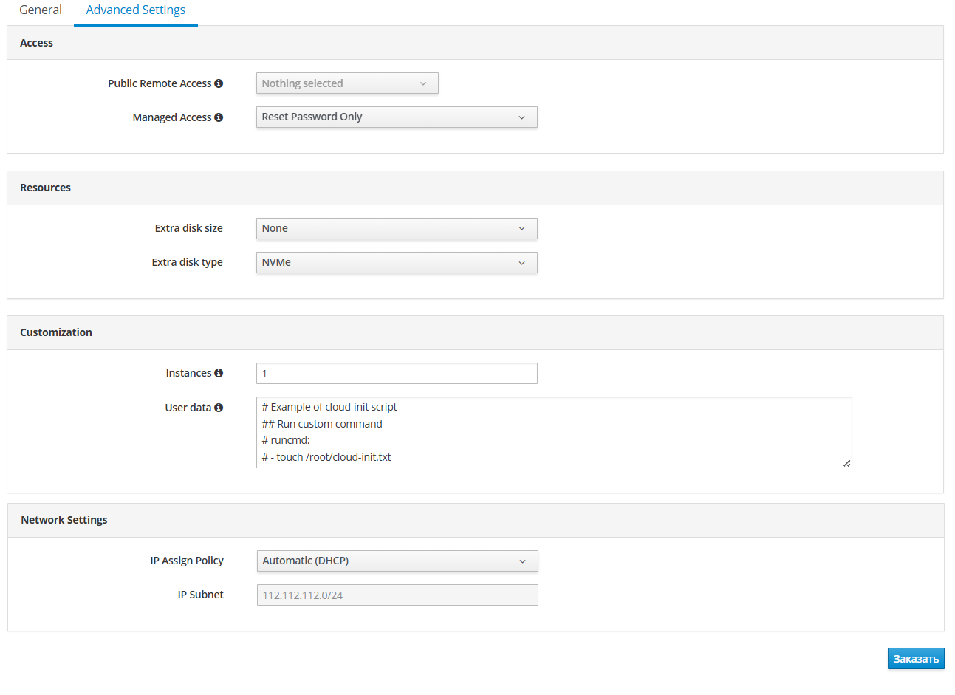Image resolution: width=955 pixels, height=695 pixels.
Task: Click the Resources section header
Action: click(x=45, y=188)
